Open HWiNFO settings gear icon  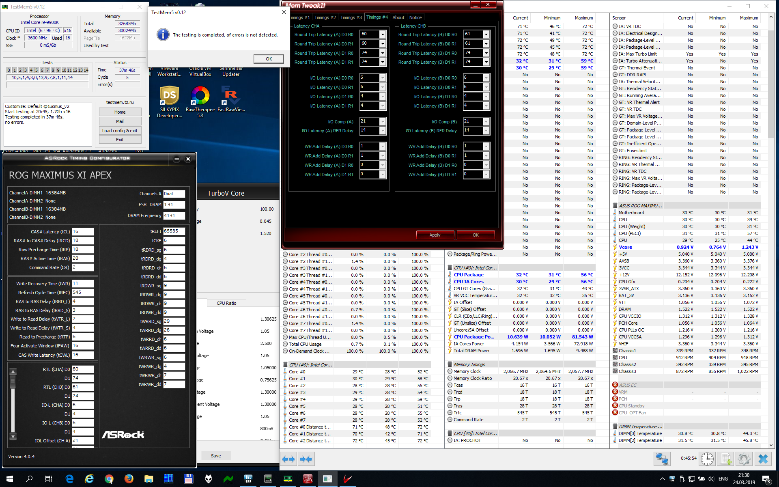(x=744, y=459)
